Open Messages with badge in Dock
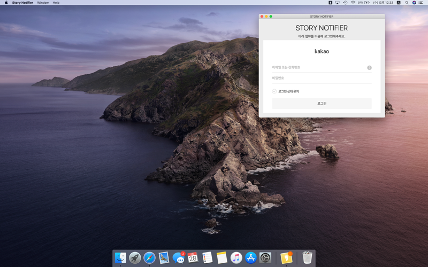The width and height of the screenshot is (428, 267). click(x=179, y=257)
